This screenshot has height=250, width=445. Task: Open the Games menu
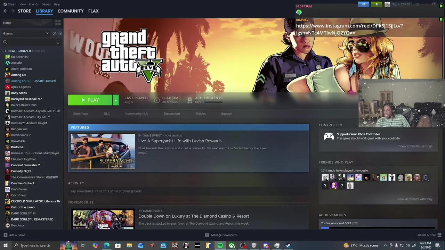click(46, 4)
